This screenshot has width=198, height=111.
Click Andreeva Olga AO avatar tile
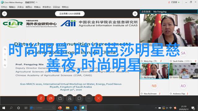coord(183,86)
